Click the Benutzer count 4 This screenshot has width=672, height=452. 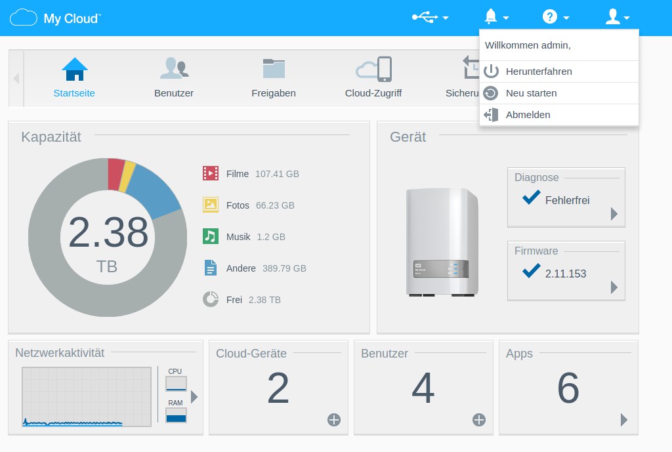[x=423, y=388]
